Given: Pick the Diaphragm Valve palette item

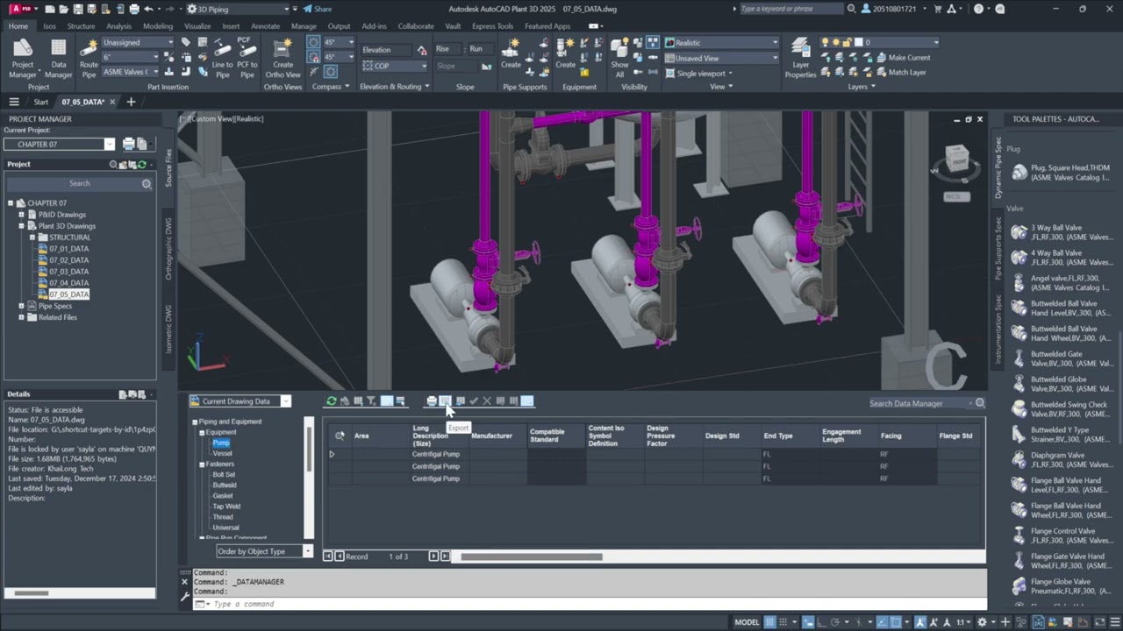Looking at the screenshot, I should 1060,460.
